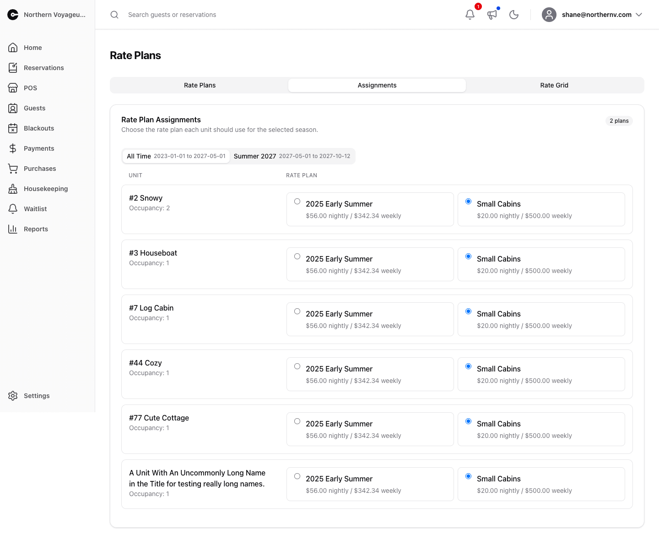659x546 pixels.
Task: Click the POS storefront icon
Action: 13,88
